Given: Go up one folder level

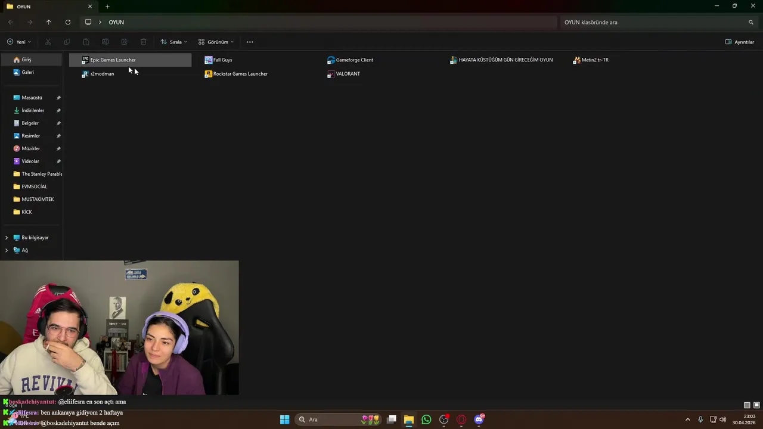Looking at the screenshot, I should click(49, 22).
